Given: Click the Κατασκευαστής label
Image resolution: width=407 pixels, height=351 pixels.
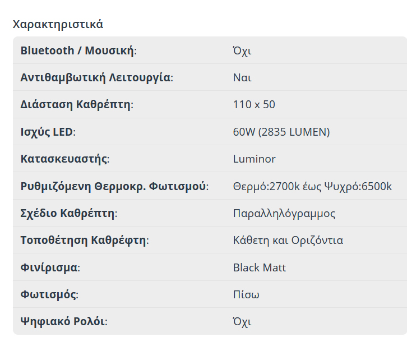Looking at the screenshot, I should [64, 159].
